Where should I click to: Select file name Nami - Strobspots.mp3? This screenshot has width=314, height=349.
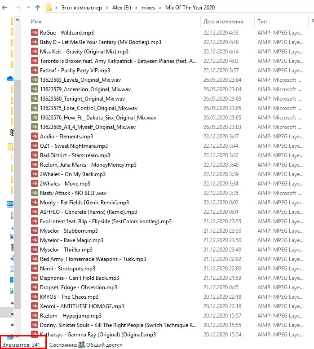67,269
